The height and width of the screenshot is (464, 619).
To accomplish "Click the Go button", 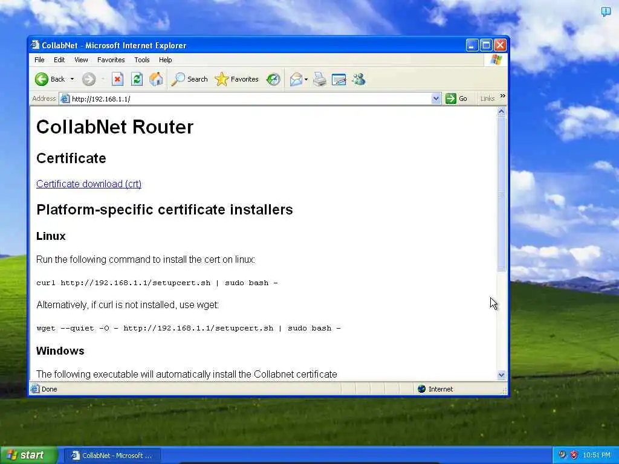I will click(x=456, y=98).
